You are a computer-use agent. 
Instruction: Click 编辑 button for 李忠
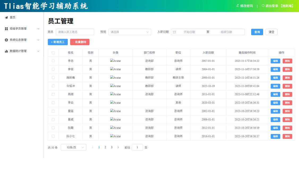point(275,61)
